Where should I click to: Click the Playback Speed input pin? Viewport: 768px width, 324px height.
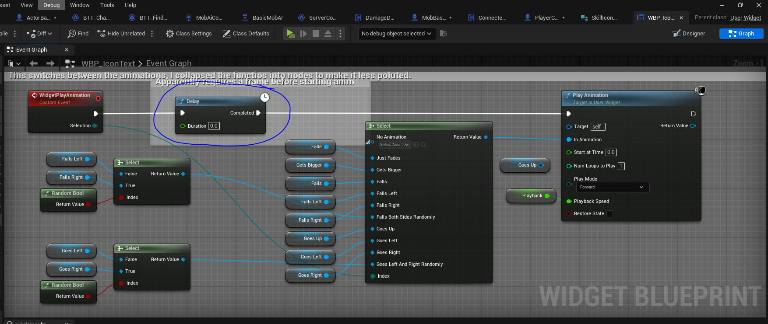(569, 202)
